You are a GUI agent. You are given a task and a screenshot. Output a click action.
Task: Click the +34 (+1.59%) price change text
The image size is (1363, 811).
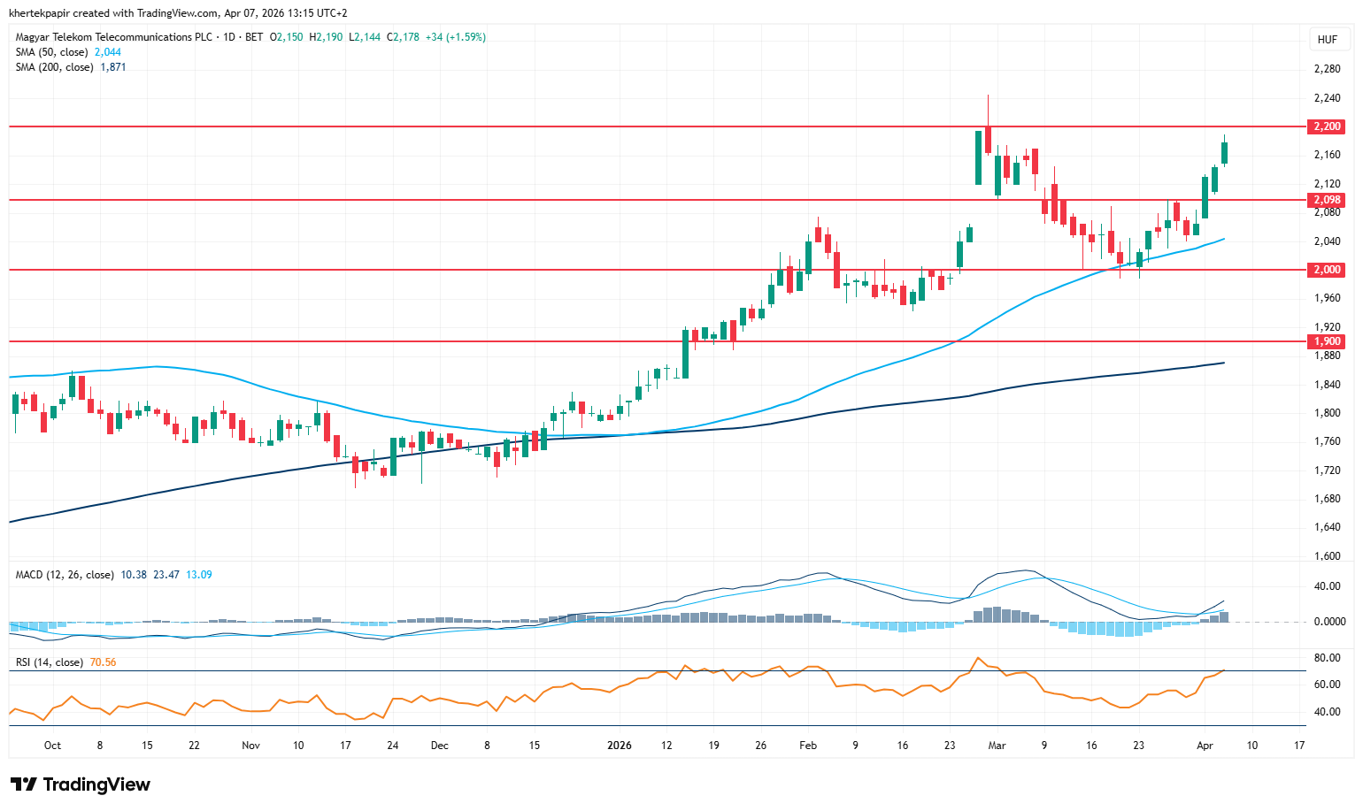(455, 37)
